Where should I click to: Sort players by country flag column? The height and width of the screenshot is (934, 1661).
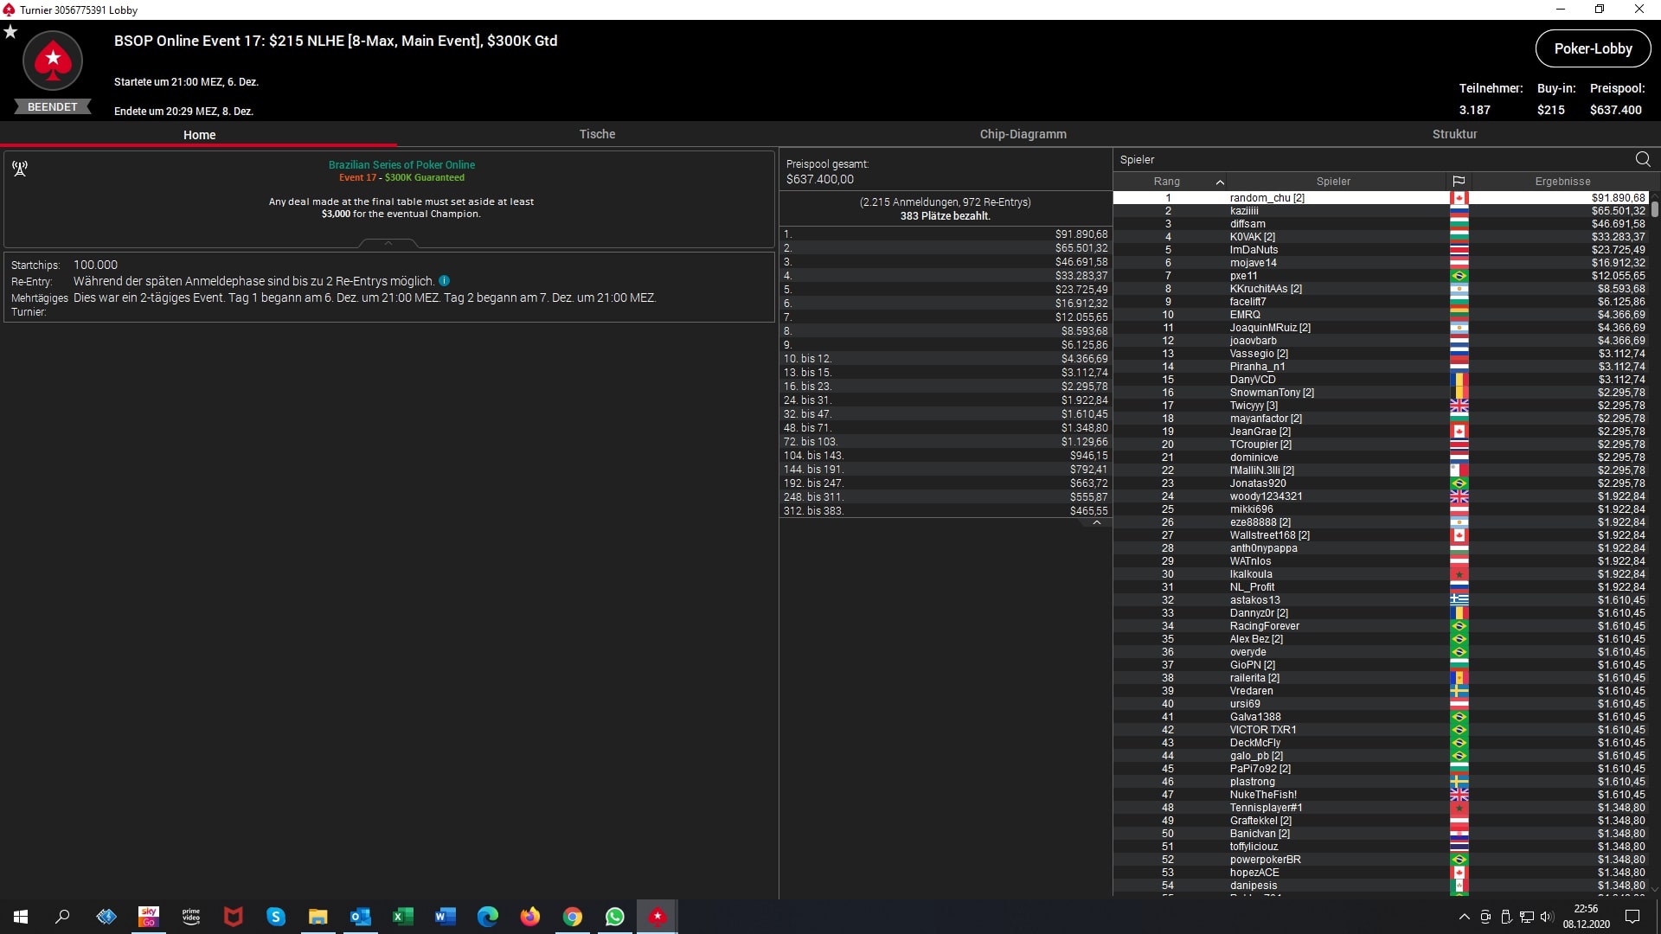click(1459, 181)
